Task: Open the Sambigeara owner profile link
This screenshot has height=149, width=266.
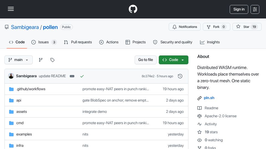Action: [25, 27]
